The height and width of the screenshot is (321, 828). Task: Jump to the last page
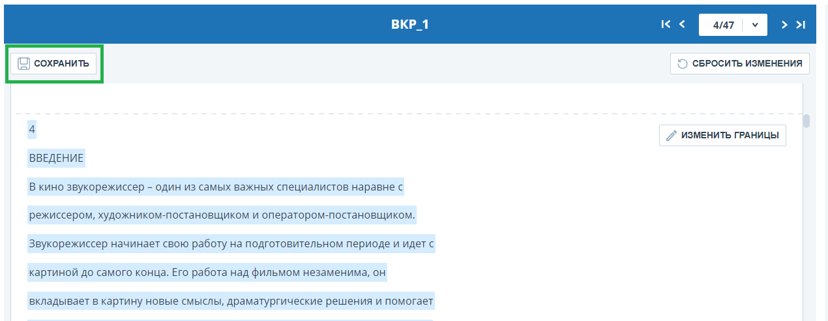click(802, 25)
